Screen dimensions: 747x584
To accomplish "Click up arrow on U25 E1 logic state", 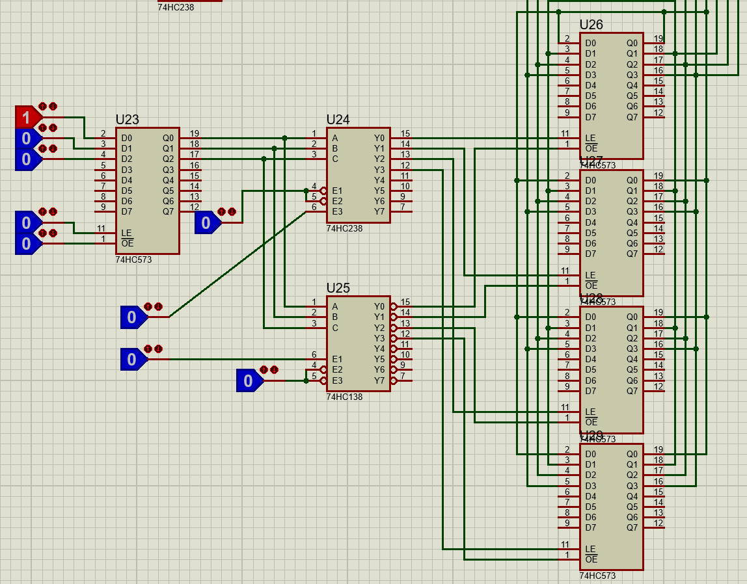I will pos(148,349).
